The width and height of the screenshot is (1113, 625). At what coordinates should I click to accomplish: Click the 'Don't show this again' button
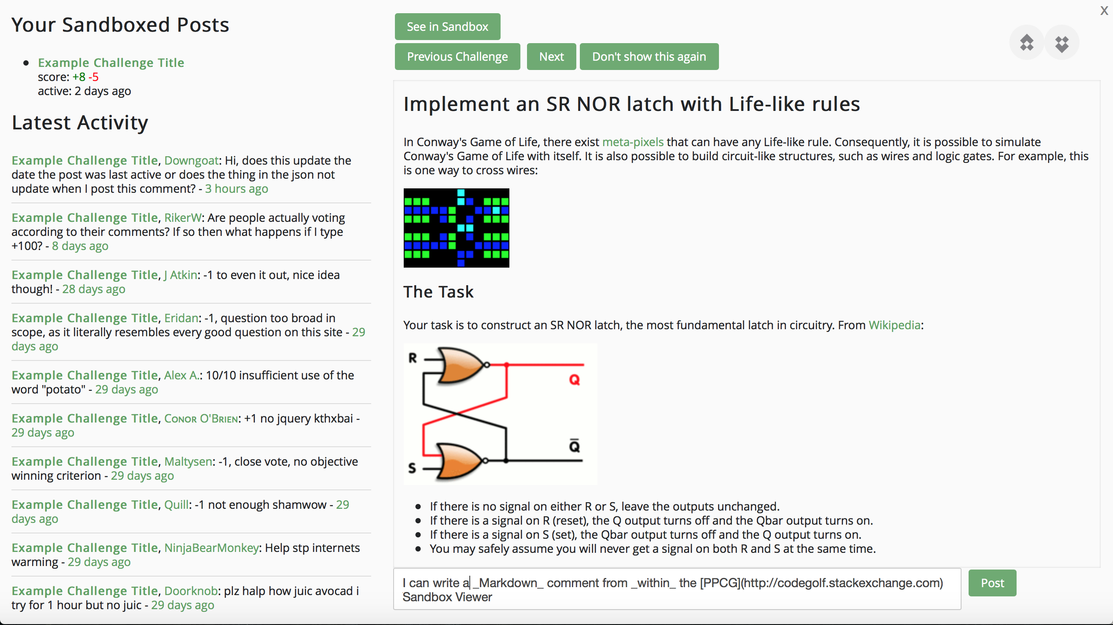(x=649, y=56)
